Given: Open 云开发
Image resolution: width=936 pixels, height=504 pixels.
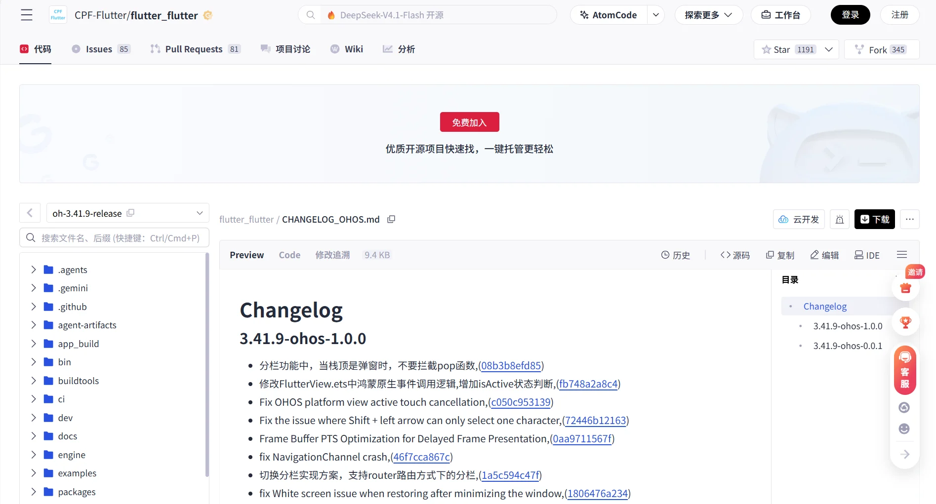Looking at the screenshot, I should pos(799,219).
